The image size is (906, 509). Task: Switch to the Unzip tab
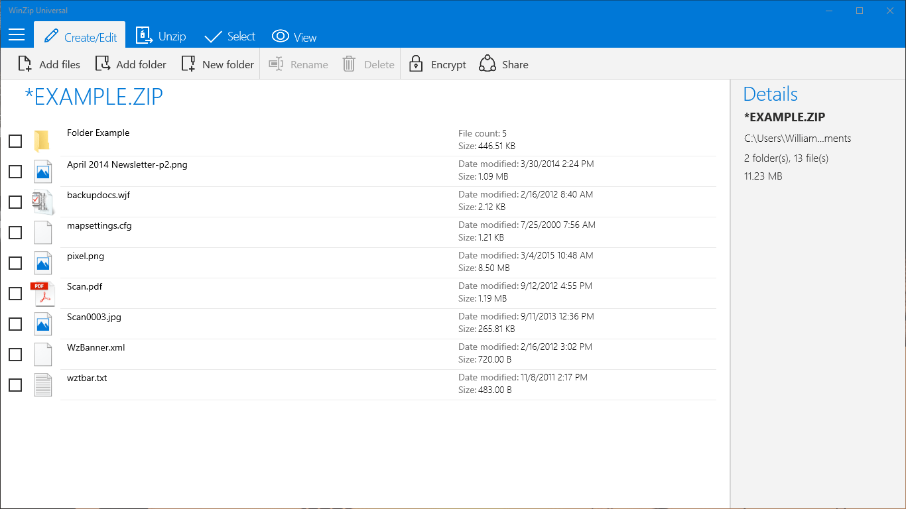coord(161,36)
